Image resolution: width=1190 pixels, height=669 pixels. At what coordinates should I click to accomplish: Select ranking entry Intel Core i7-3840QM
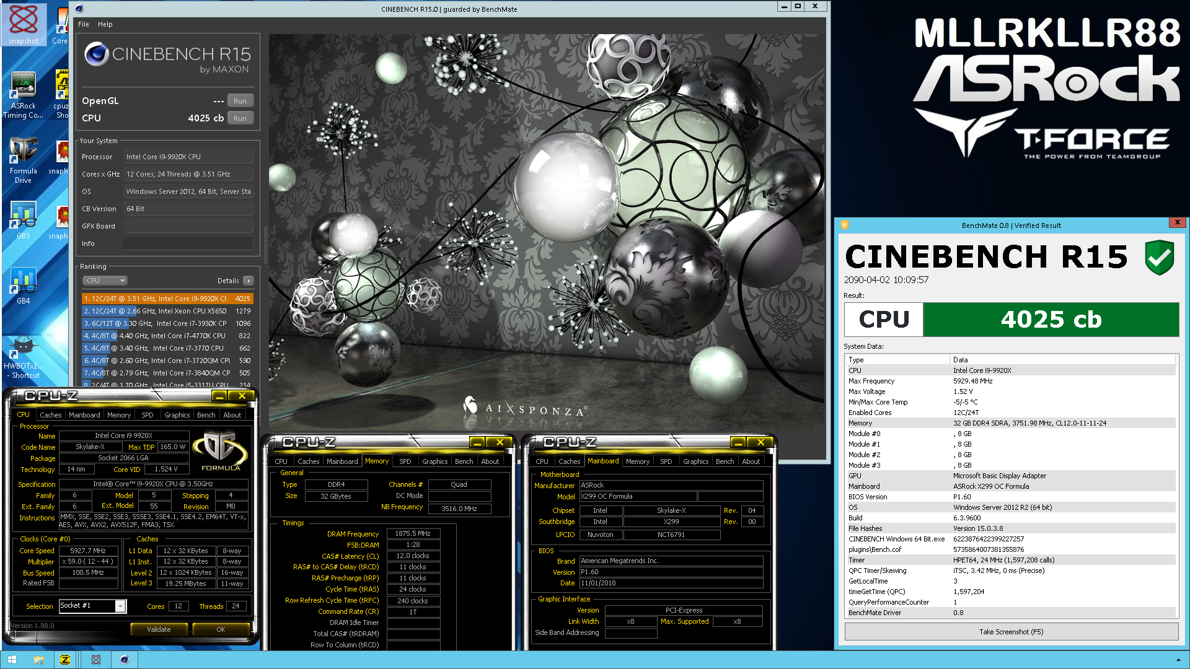point(167,373)
